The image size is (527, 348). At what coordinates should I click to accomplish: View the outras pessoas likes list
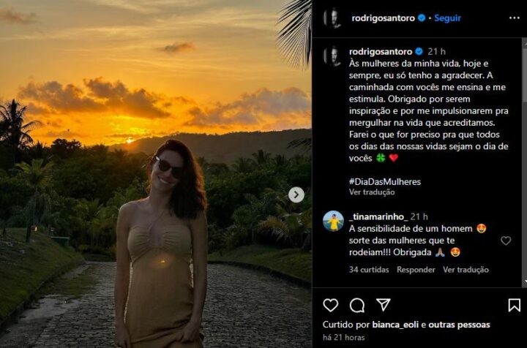[x=459, y=325]
